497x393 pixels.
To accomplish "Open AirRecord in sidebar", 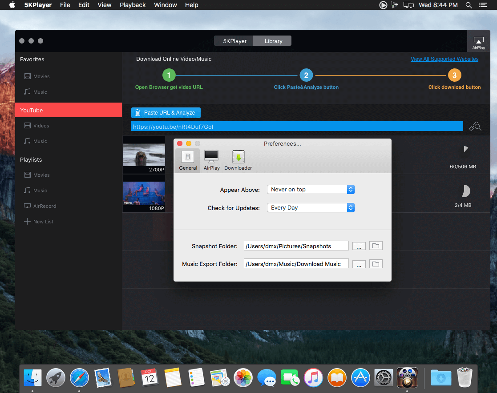I will 40,206.
